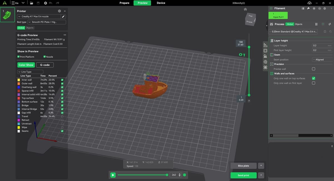Open the Line Type view dropdown
334x181 pixels.
30,72
